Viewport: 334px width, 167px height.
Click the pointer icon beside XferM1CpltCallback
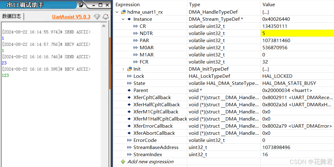tap(129, 112)
